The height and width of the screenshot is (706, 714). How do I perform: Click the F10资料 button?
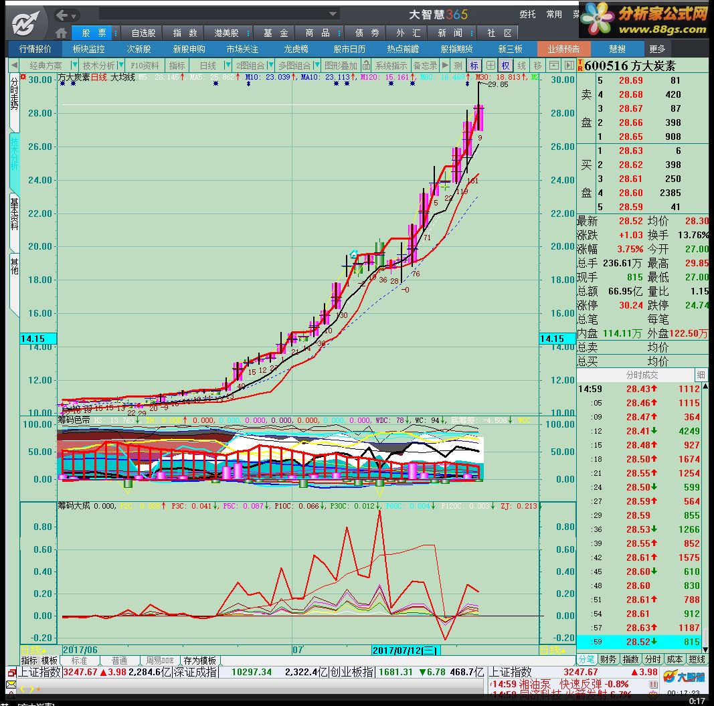click(x=145, y=66)
